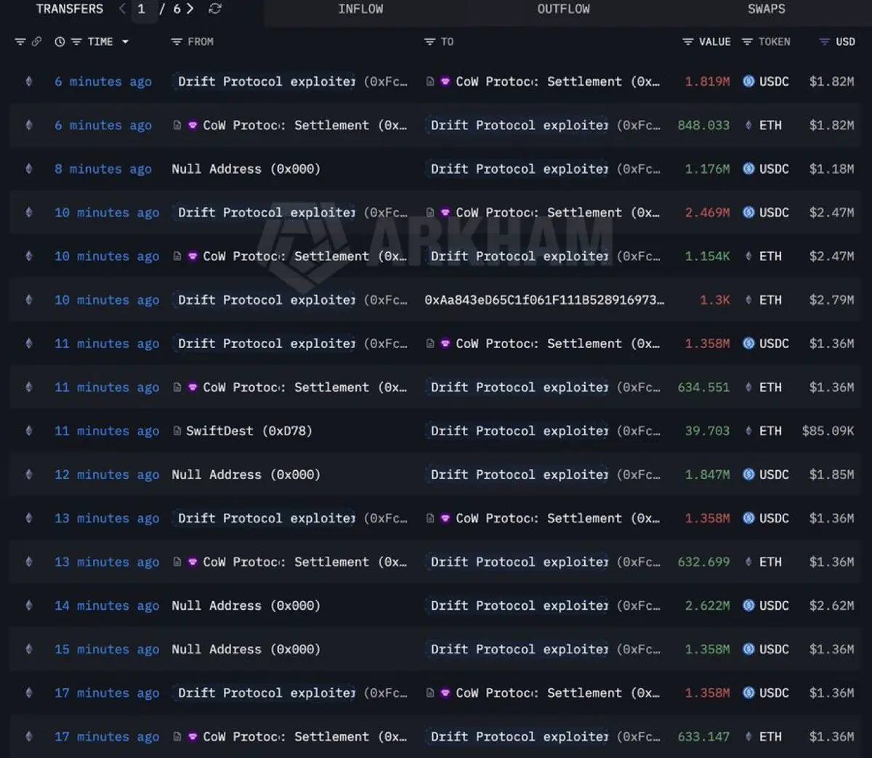Select the TRANSFERS tab

point(70,9)
